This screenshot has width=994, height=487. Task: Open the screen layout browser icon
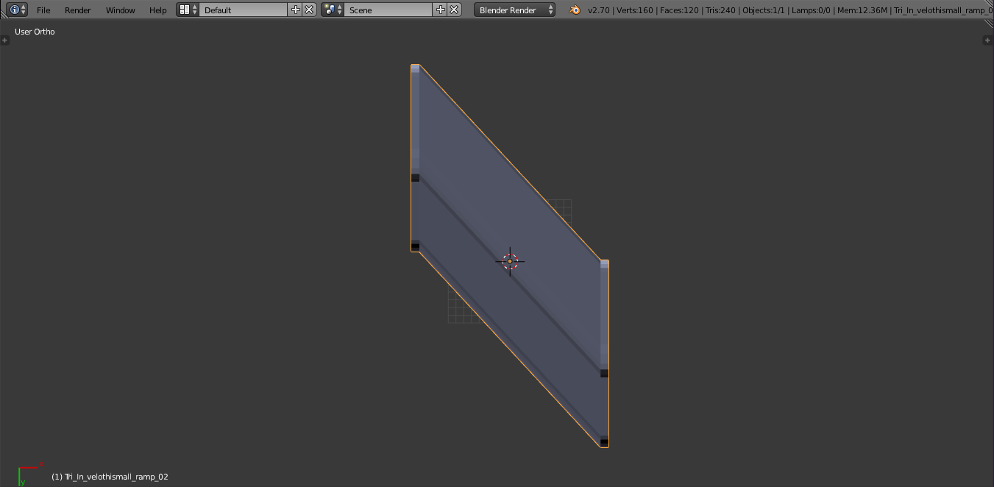click(x=188, y=10)
